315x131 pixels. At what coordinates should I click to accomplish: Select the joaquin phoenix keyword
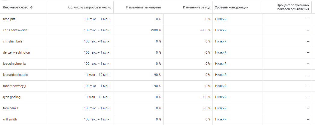[14, 64]
